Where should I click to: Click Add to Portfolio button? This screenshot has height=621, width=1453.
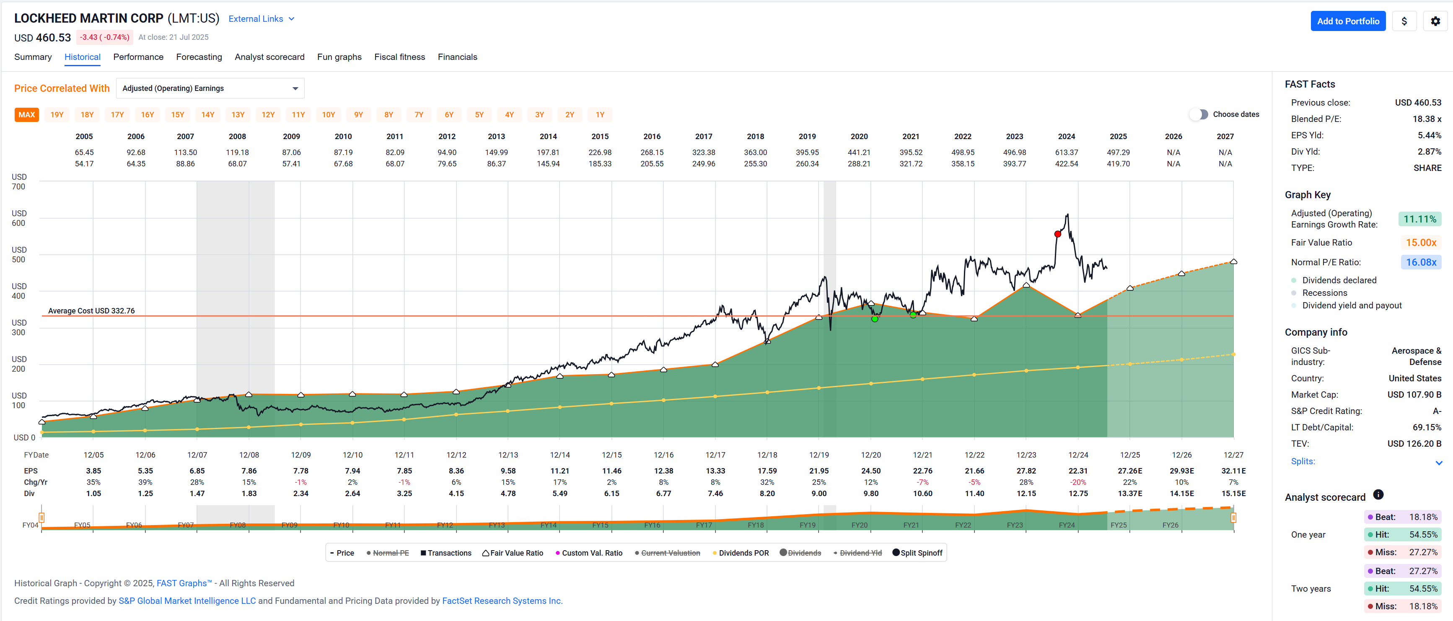1347,21
